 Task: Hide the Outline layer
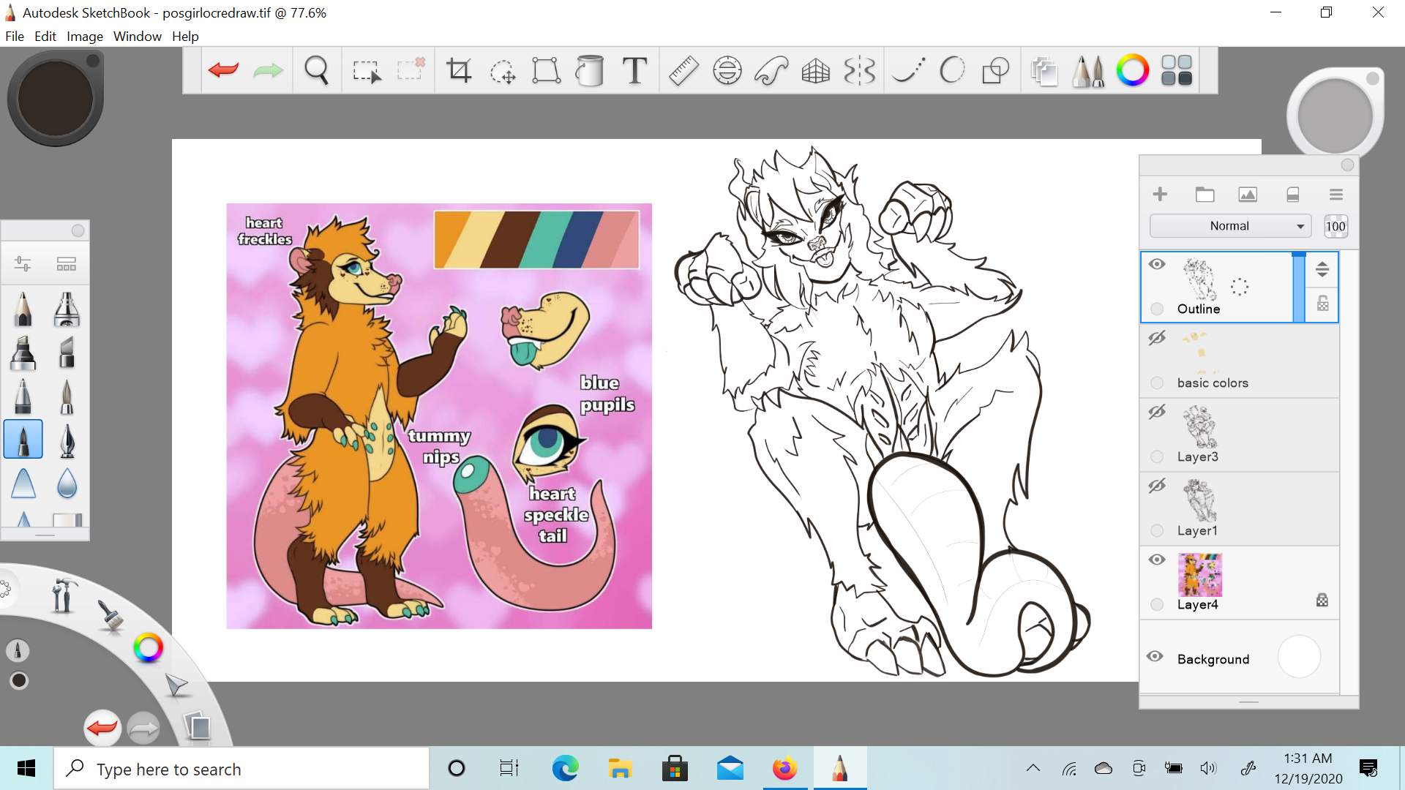click(x=1157, y=264)
